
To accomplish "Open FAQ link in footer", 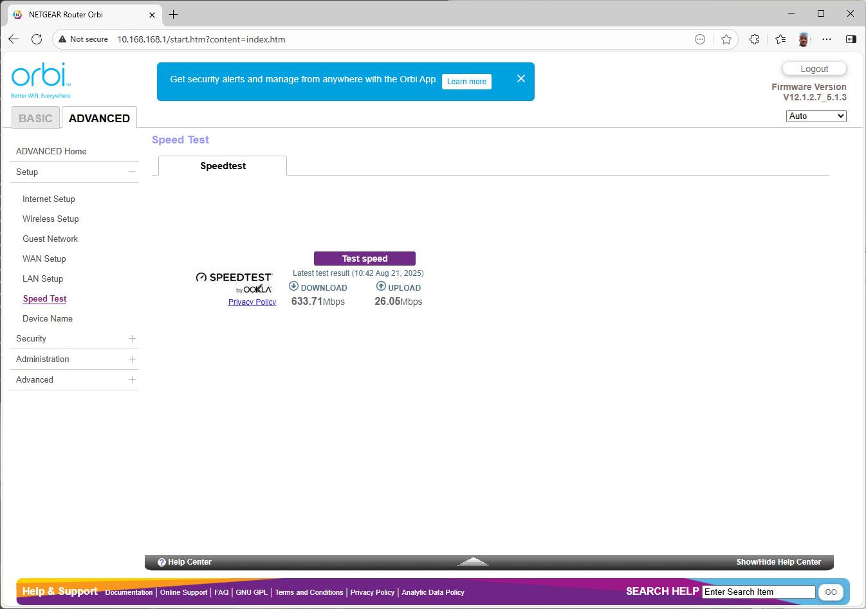I will point(221,592).
